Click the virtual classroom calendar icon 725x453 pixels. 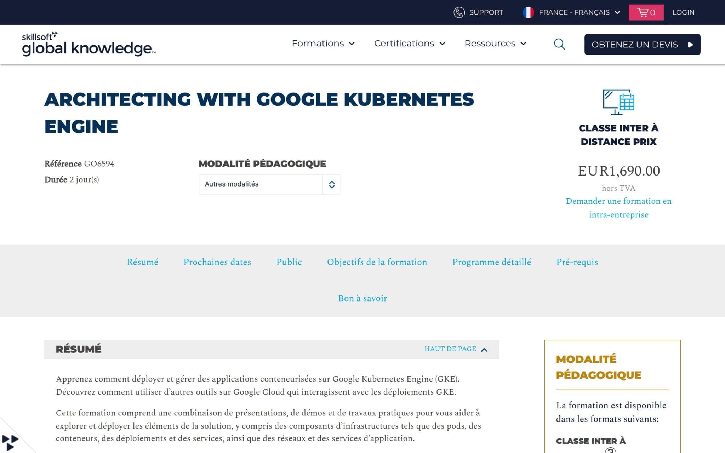pos(618,102)
